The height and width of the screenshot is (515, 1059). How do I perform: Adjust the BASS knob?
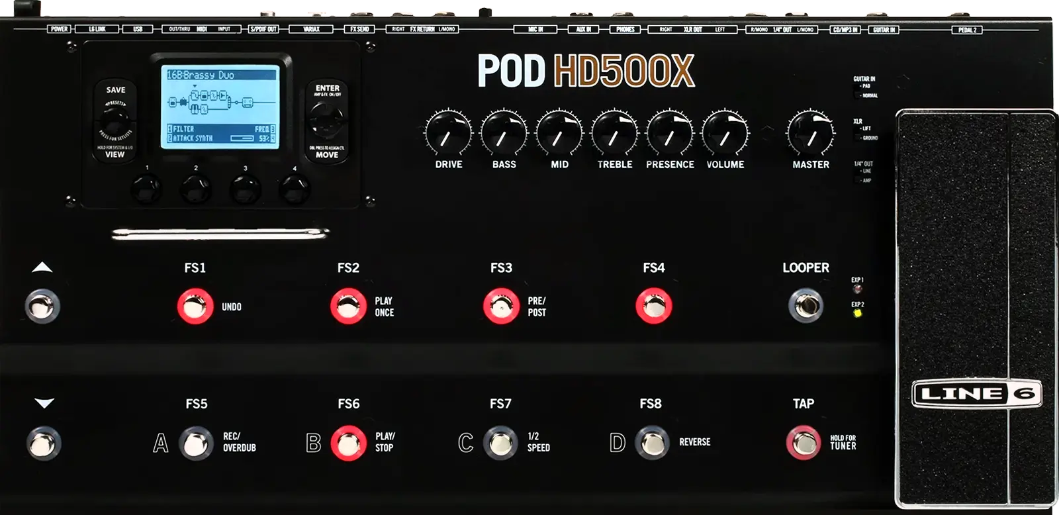(504, 132)
